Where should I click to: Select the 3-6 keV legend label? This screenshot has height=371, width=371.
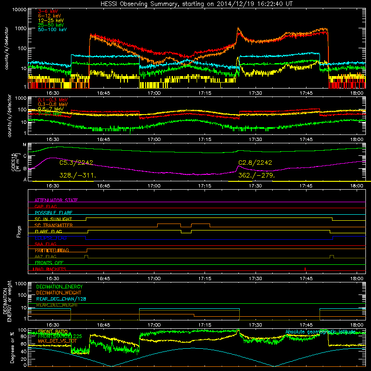48,11
